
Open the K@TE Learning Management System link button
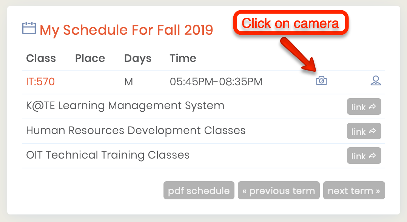coord(364,107)
